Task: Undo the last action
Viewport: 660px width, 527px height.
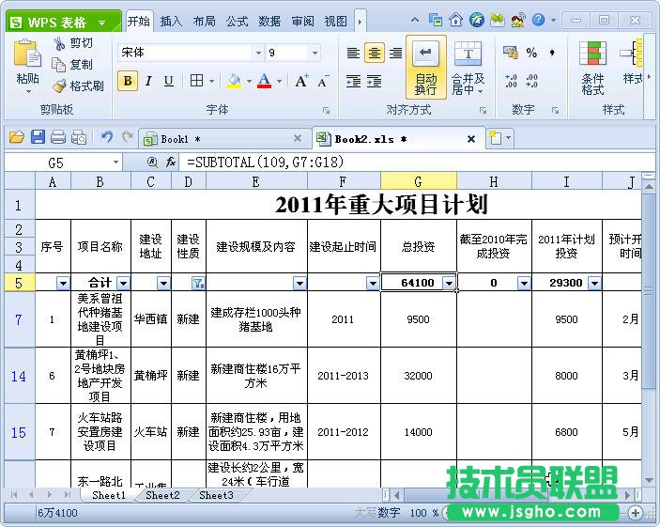Action: [106, 138]
